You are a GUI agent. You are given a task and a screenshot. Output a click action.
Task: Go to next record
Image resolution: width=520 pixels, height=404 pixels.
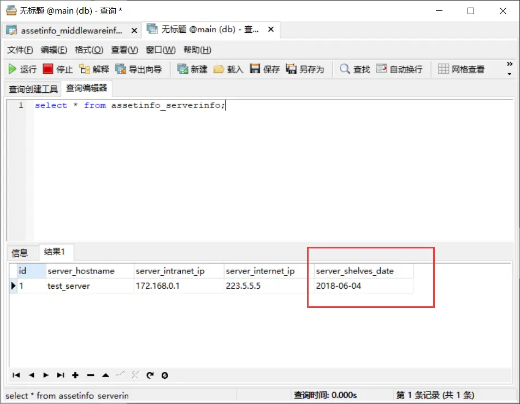pos(46,375)
